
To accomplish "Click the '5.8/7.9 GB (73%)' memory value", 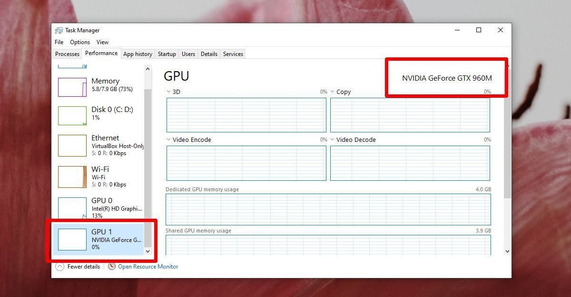I will click(112, 89).
